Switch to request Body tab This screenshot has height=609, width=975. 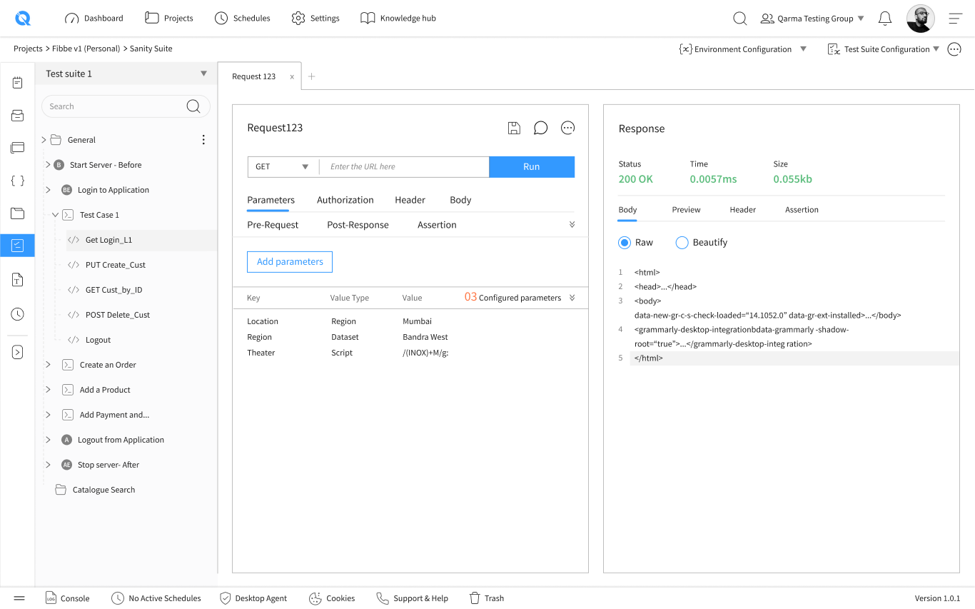coord(460,200)
